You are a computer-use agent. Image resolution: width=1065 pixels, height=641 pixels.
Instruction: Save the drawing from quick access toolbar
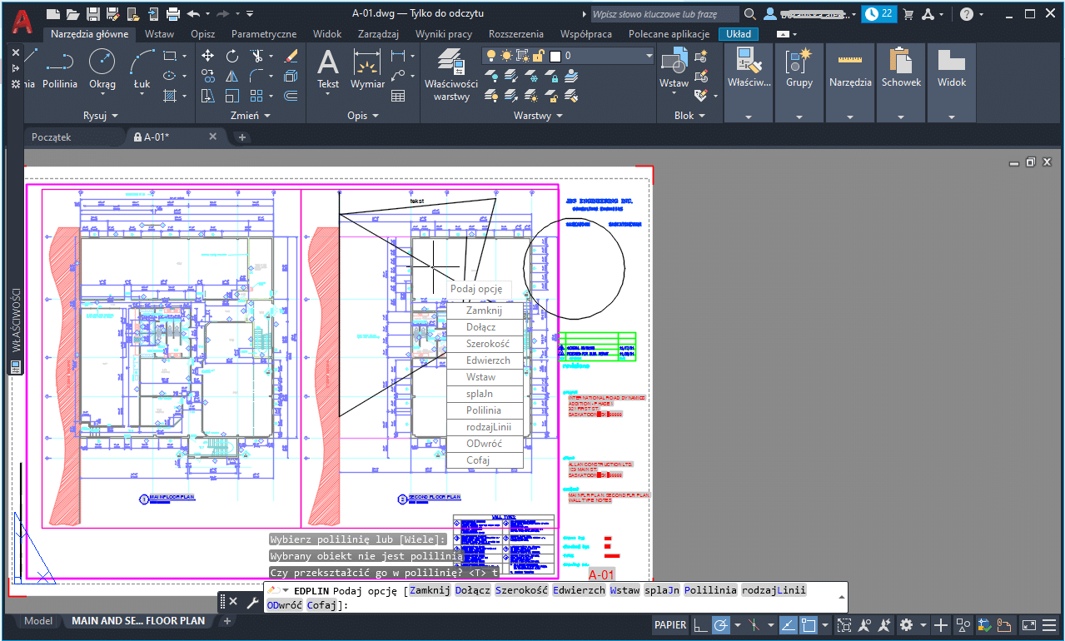(x=93, y=13)
